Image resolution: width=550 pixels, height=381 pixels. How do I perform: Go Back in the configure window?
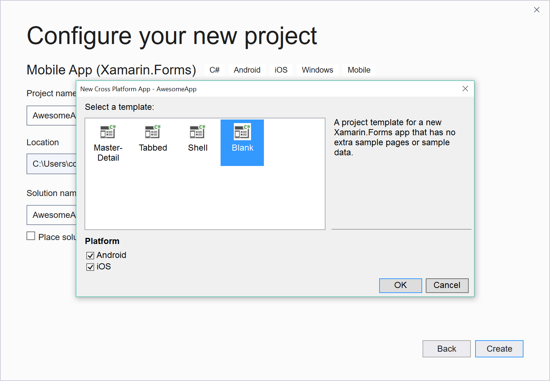tap(447, 349)
